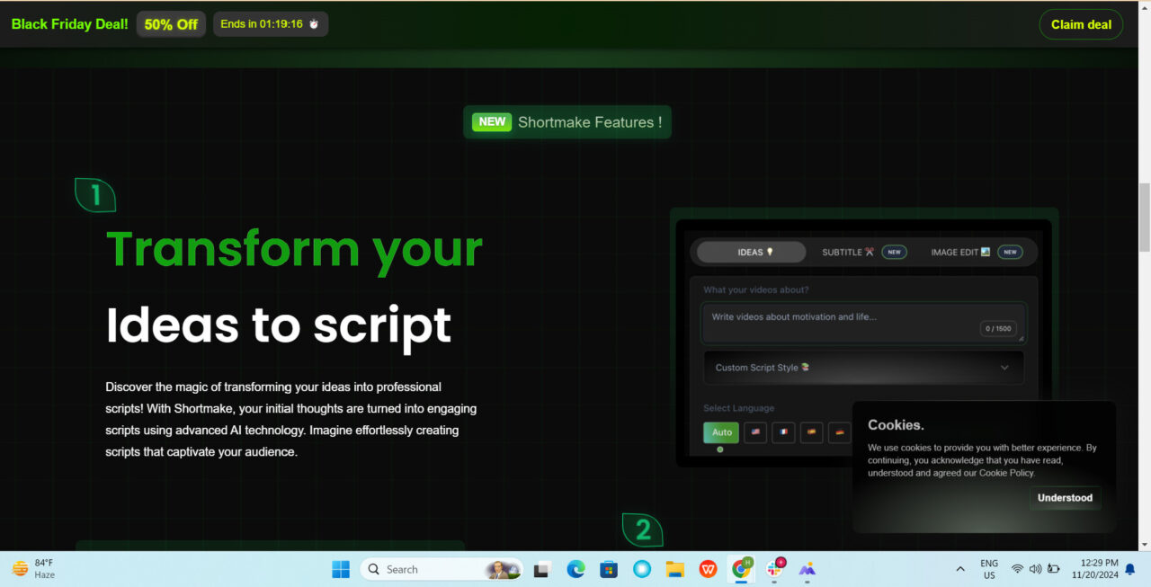Open Microsoft Edge from the taskbar
The height and width of the screenshot is (587, 1151).
click(x=575, y=569)
